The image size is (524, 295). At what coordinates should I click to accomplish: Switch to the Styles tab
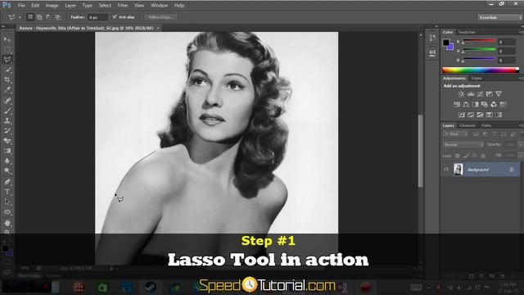(477, 79)
